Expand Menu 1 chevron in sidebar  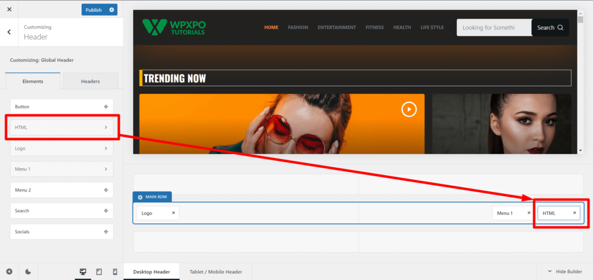click(106, 169)
